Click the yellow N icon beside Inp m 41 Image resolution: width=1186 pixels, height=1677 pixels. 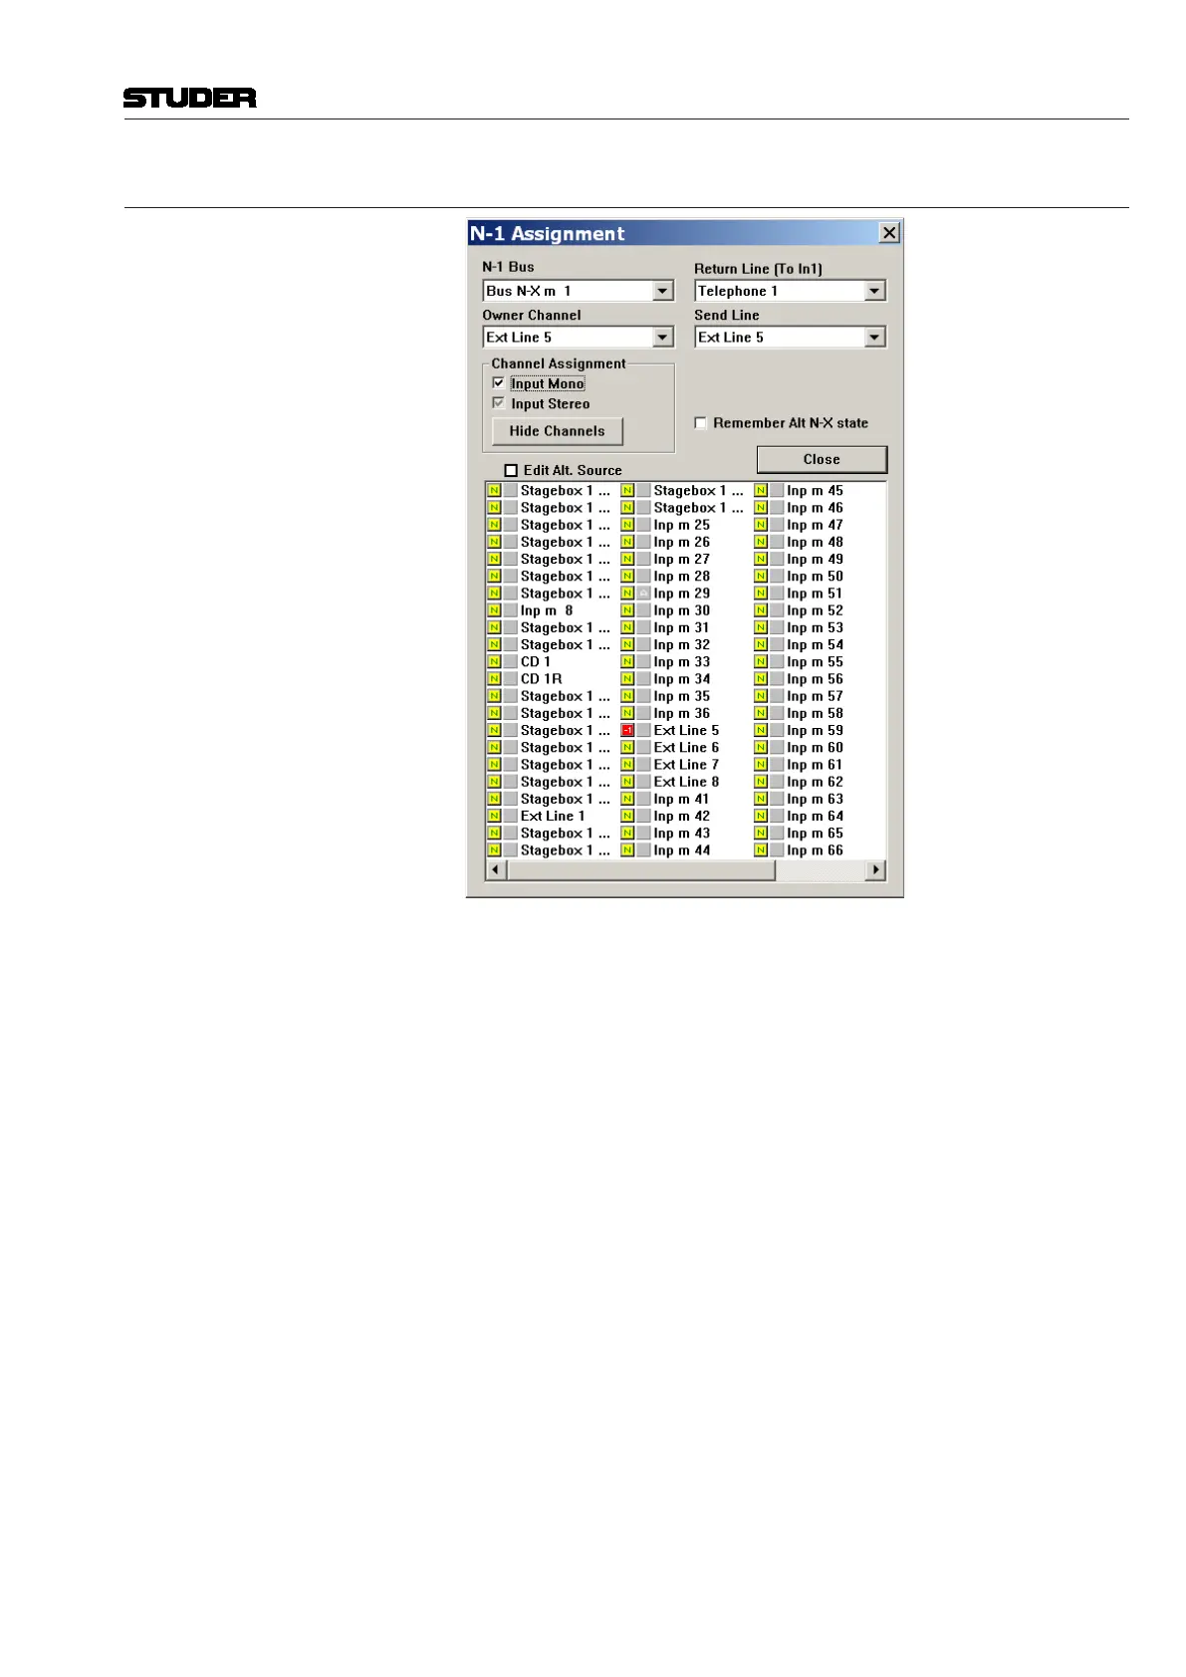tap(627, 800)
